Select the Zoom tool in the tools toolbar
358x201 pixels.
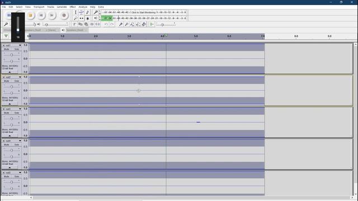pyautogui.click(x=76, y=18)
